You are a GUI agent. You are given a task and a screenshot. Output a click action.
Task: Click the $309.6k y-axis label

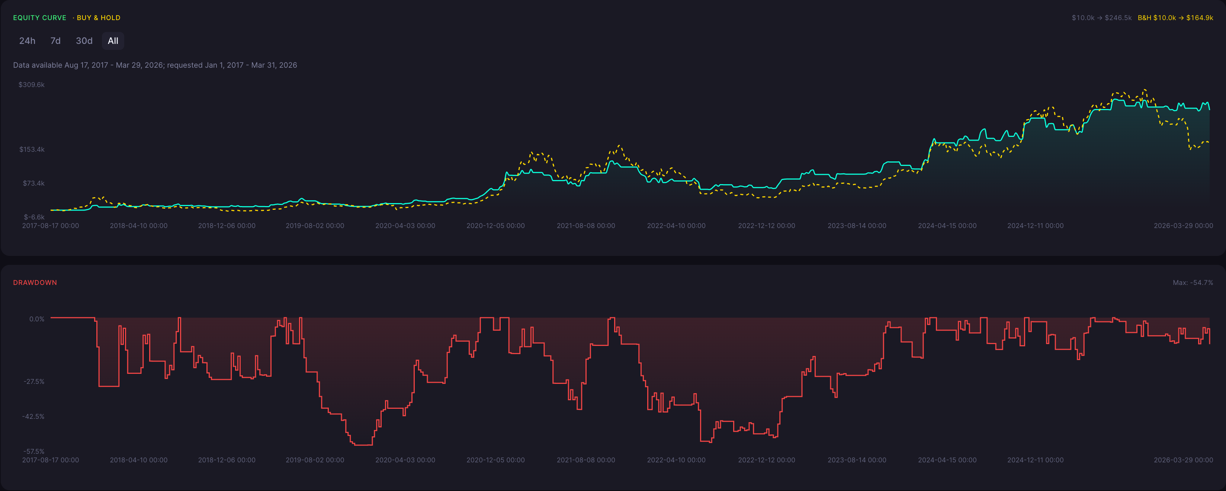coord(31,85)
